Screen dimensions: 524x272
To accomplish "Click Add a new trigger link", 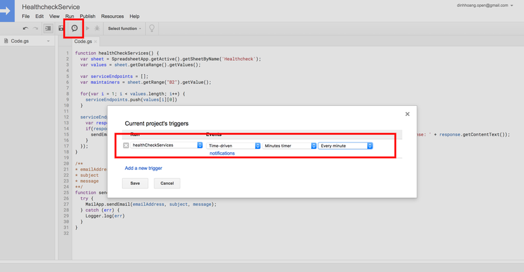I will [143, 168].
